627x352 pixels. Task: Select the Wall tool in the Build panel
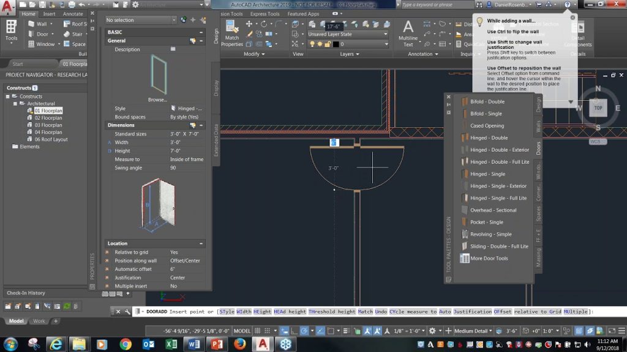click(x=39, y=23)
